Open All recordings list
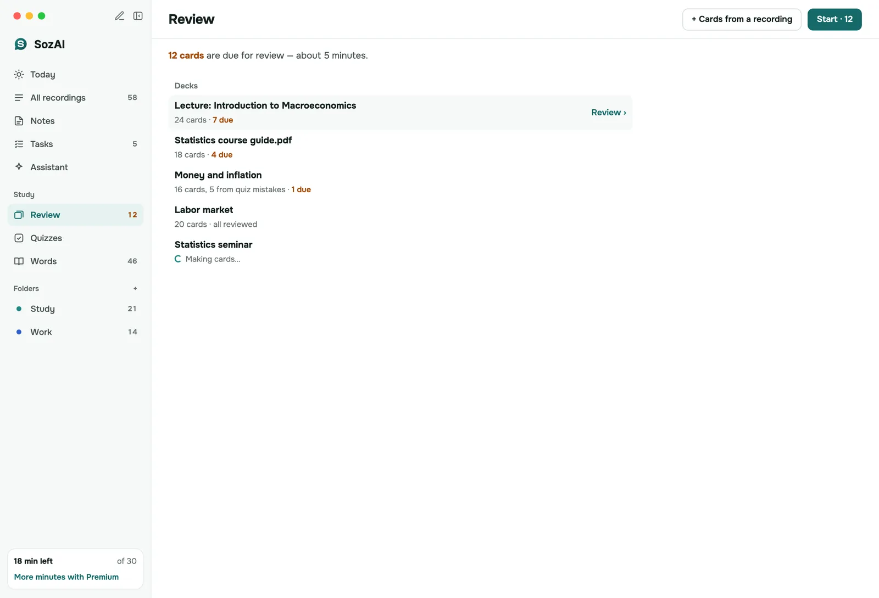Screen dimensions: 879x598 (x=75, y=97)
